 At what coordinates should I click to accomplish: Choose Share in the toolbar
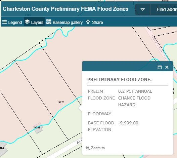[97, 23]
